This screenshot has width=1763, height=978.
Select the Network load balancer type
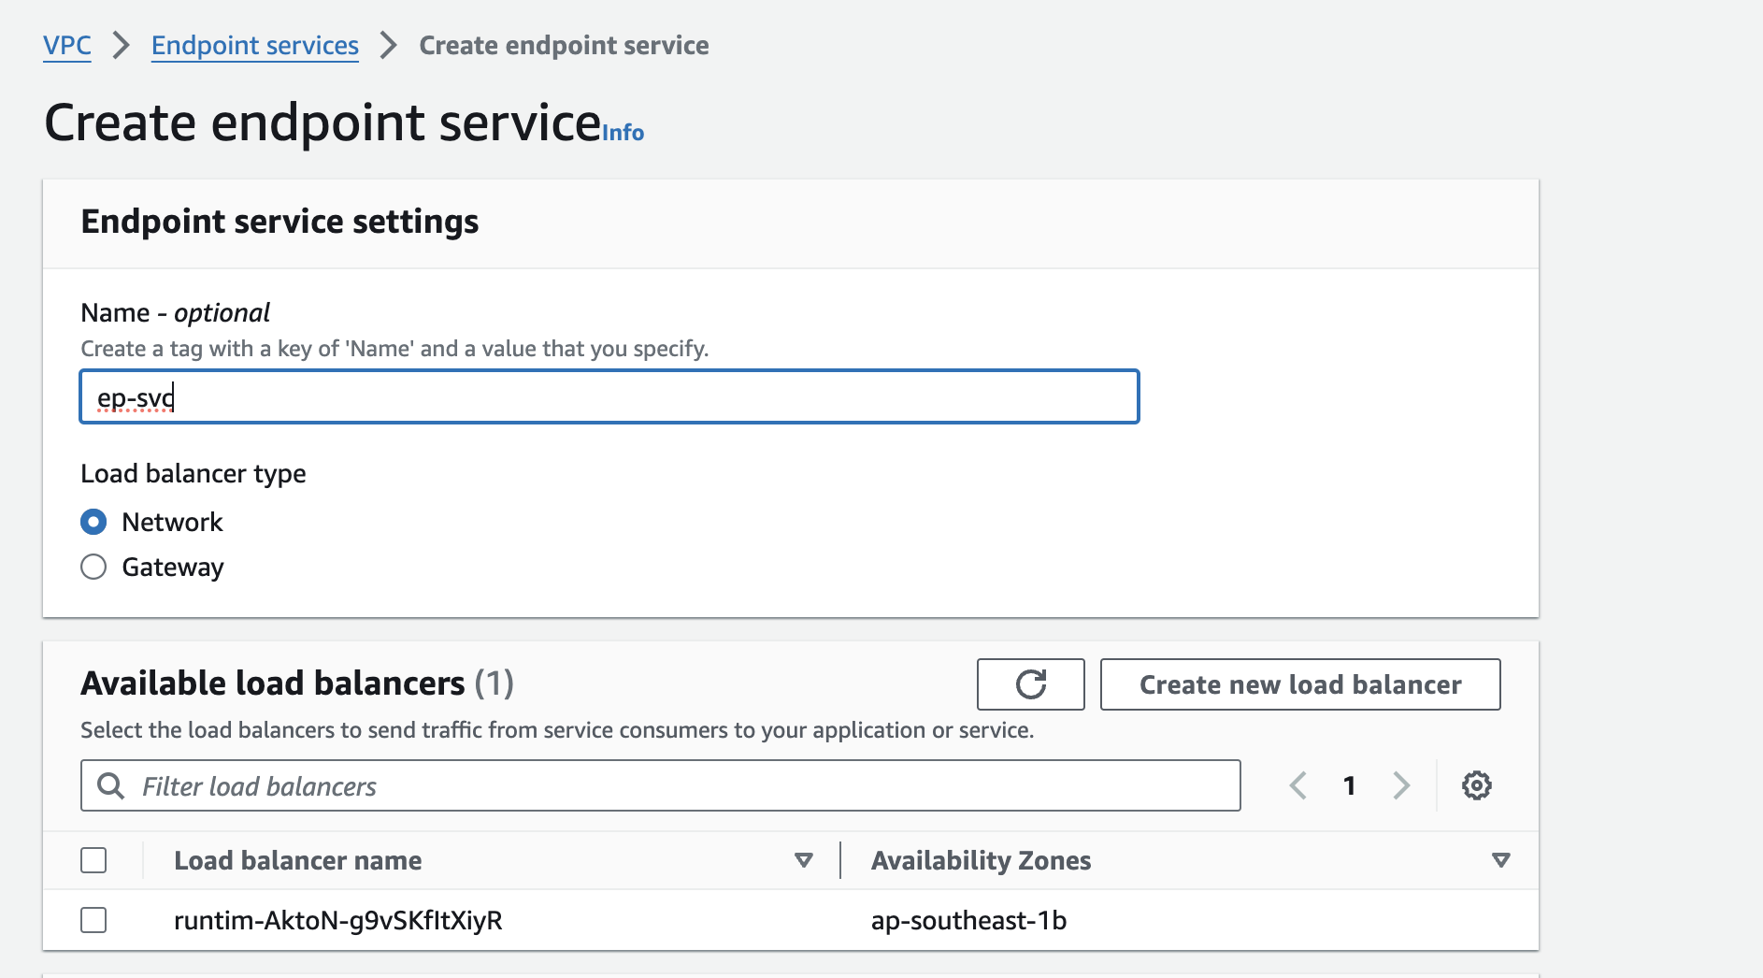(93, 522)
